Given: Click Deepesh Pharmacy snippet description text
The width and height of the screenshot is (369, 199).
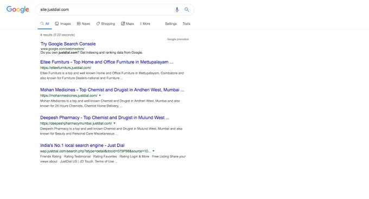Looking at the screenshot, I should [111, 131].
